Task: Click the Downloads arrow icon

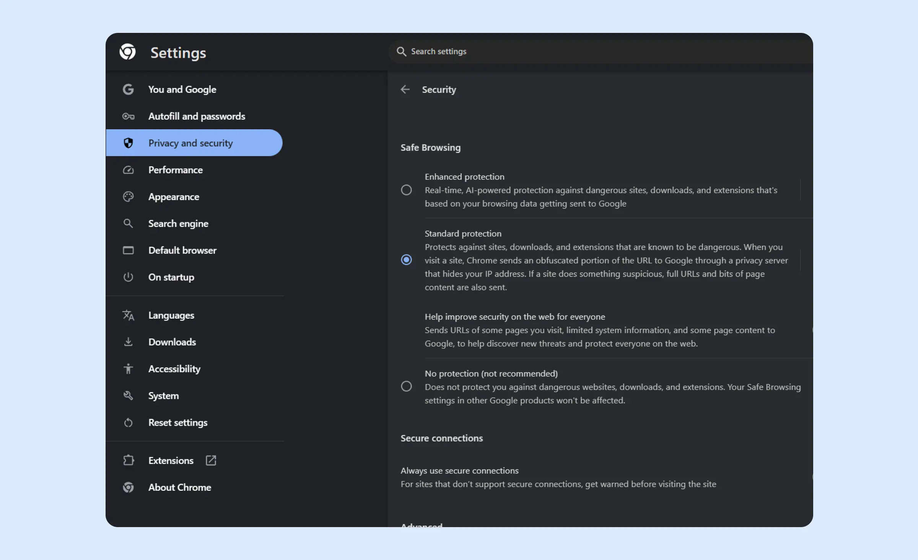Action: [128, 342]
